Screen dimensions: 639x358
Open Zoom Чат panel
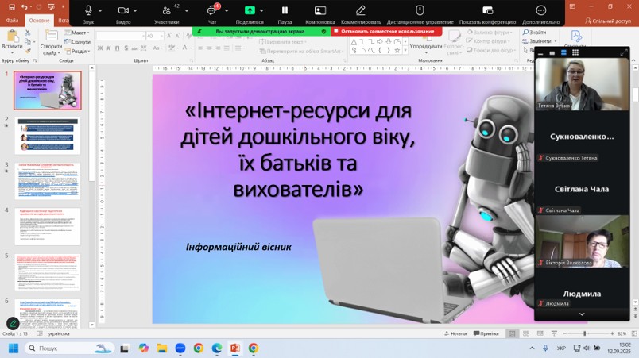coord(212,11)
